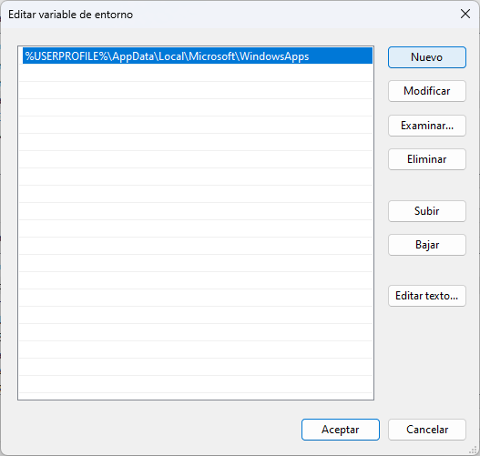The width and height of the screenshot is (480, 456).
Task: Select the %USERPROFILE%\AppData\Local\Microsoft\WindowsApps entry
Action: coord(198,56)
